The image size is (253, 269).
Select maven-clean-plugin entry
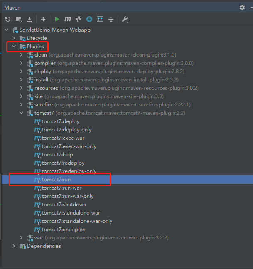click(x=105, y=55)
